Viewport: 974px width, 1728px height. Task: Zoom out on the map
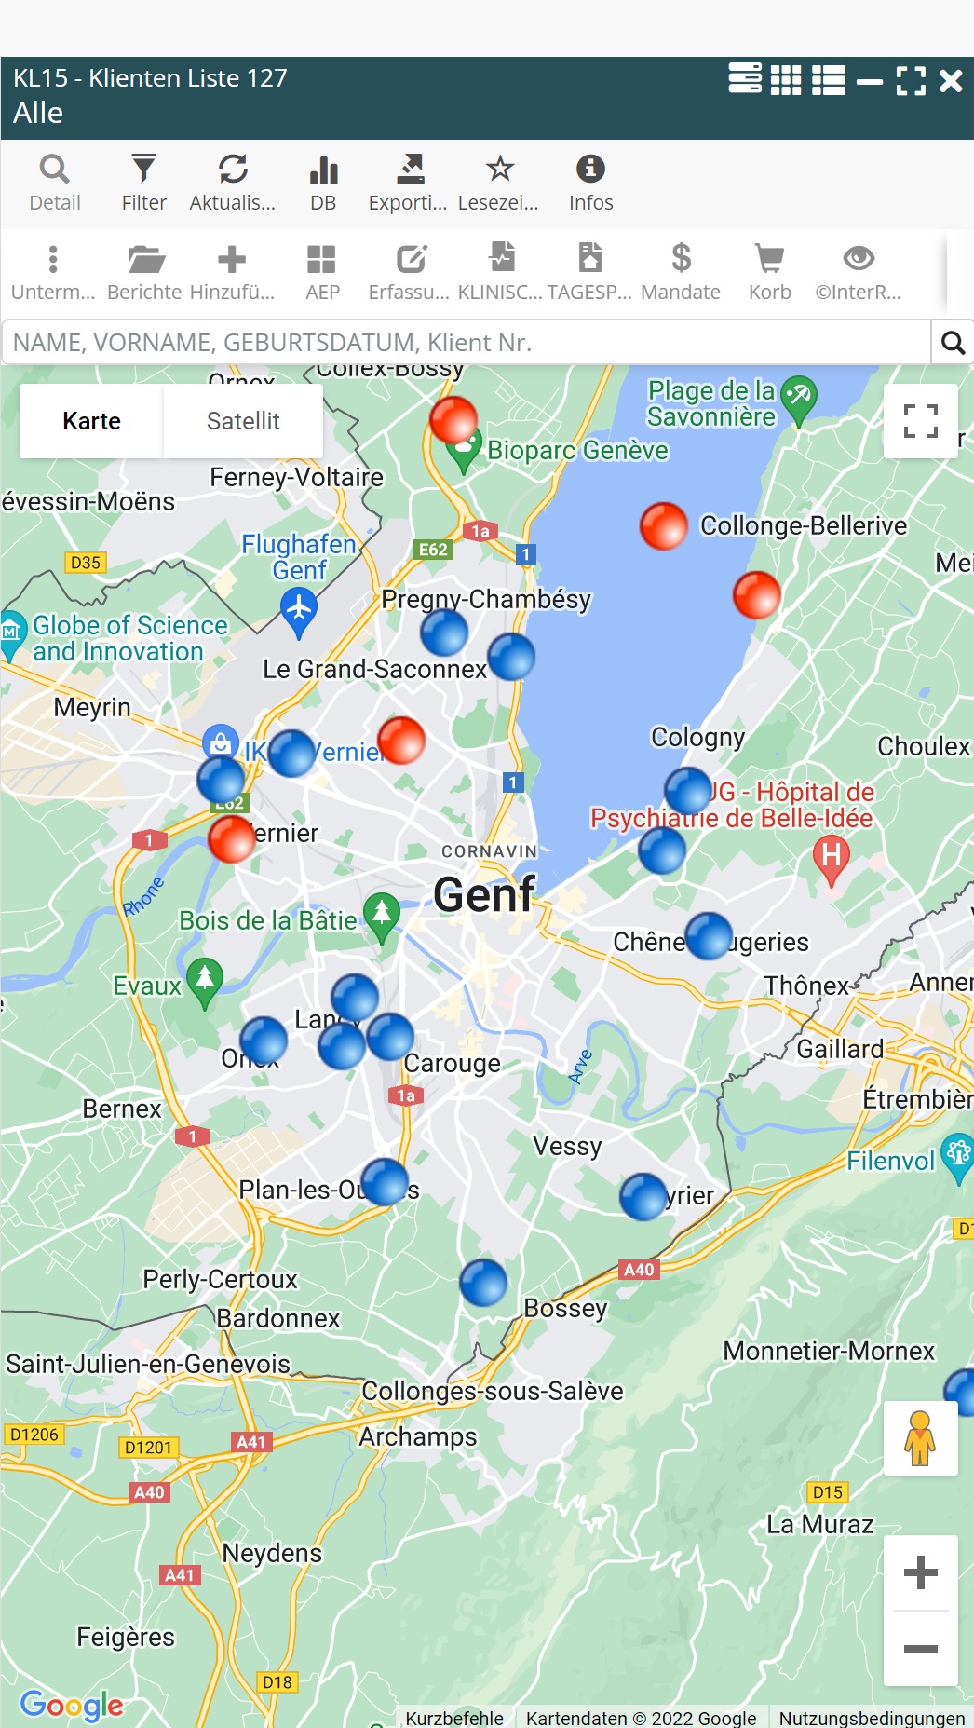920,1649
